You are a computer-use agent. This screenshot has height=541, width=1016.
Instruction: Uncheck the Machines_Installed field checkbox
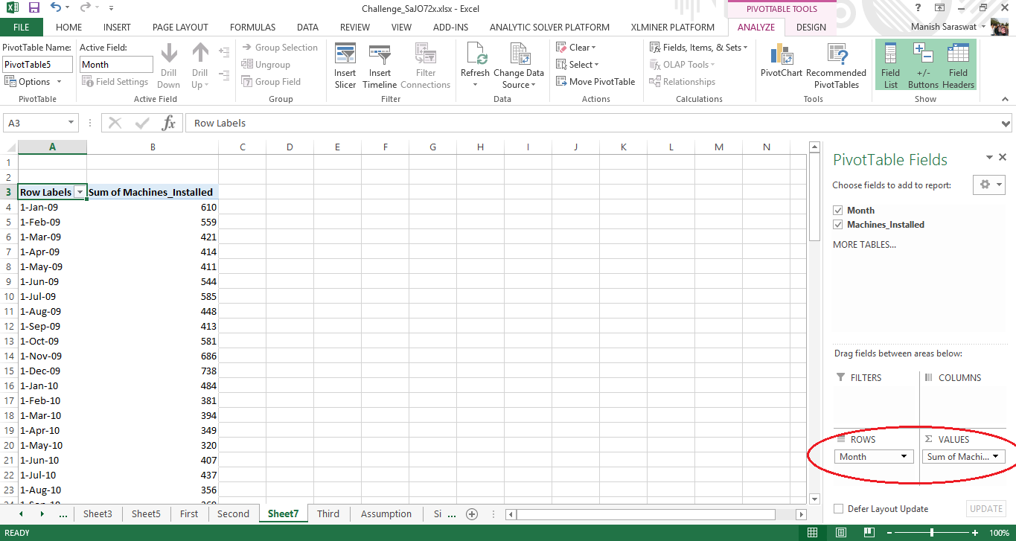point(838,225)
